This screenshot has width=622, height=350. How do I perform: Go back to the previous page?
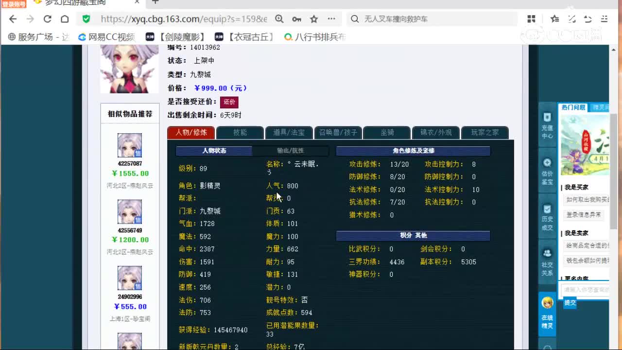[x=13, y=19]
